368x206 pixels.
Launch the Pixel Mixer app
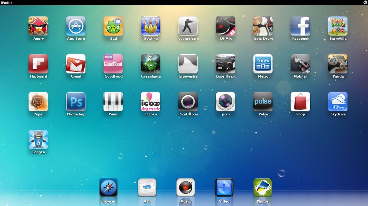[188, 102]
